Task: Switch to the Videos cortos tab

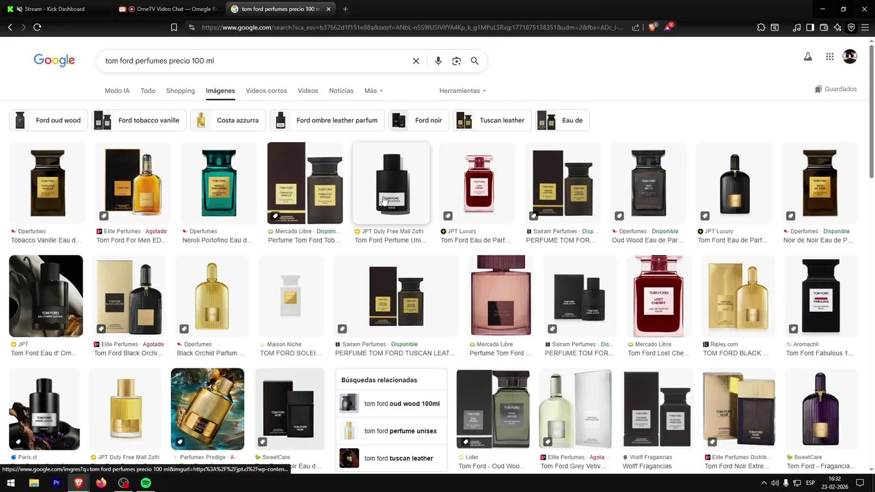Action: (x=266, y=90)
